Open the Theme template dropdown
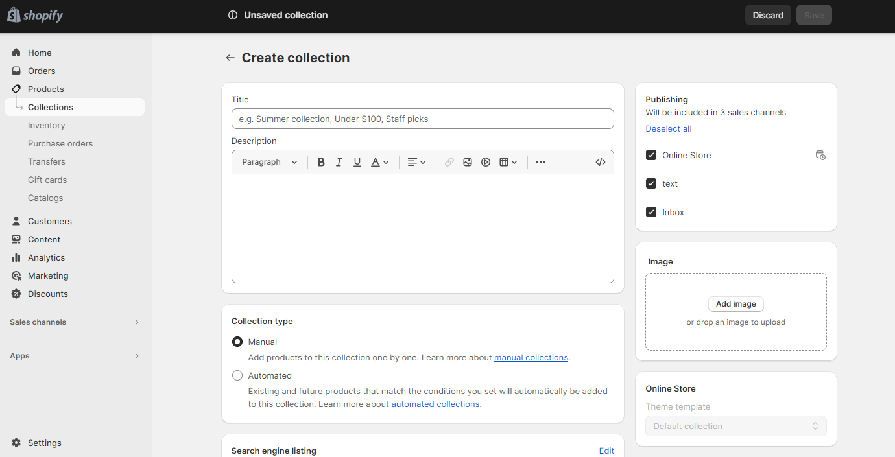Image resolution: width=895 pixels, height=457 pixels. pos(735,426)
